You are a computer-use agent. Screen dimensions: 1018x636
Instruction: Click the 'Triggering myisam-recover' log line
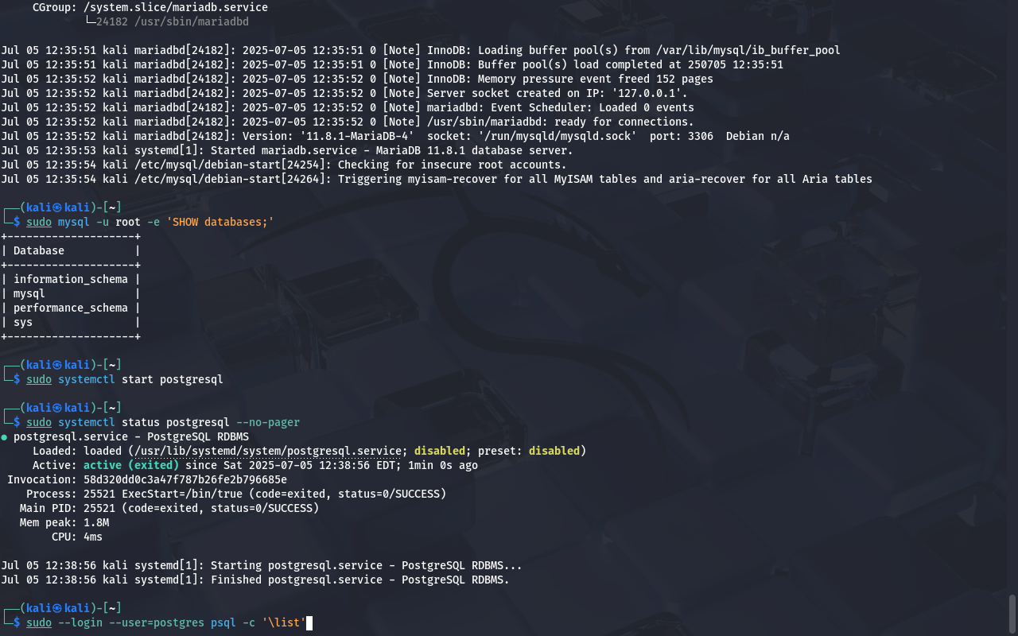click(437, 179)
